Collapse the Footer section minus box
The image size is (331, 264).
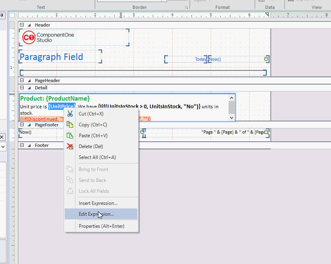tap(22, 145)
